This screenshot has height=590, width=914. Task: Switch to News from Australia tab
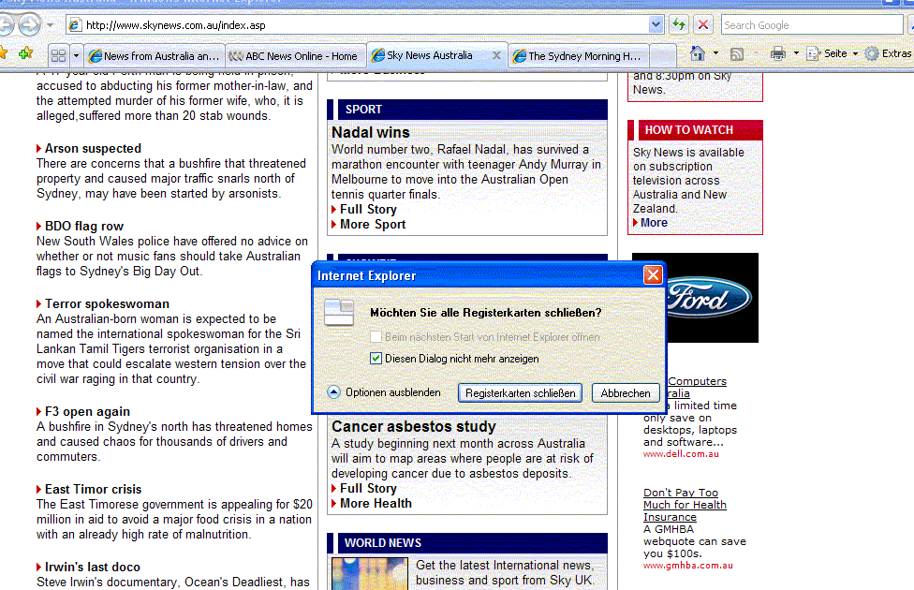click(154, 56)
